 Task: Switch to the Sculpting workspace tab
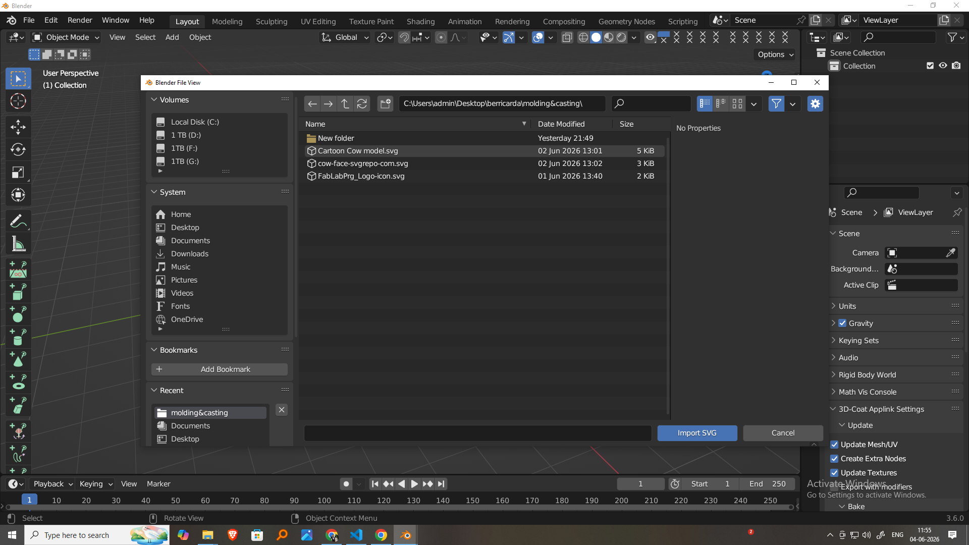272,21
